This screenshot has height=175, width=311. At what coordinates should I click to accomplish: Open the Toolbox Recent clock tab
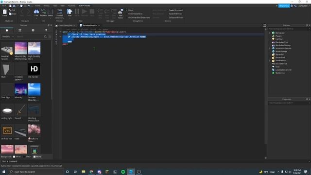(33, 30)
